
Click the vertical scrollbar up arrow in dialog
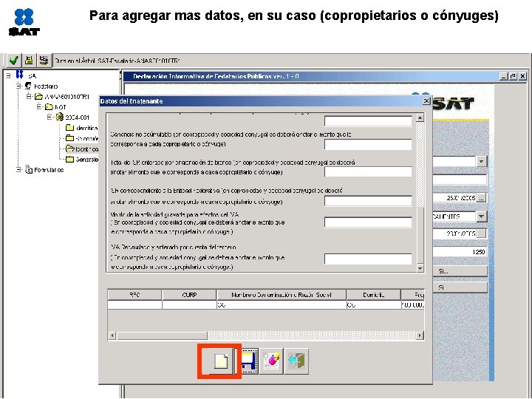click(420, 117)
